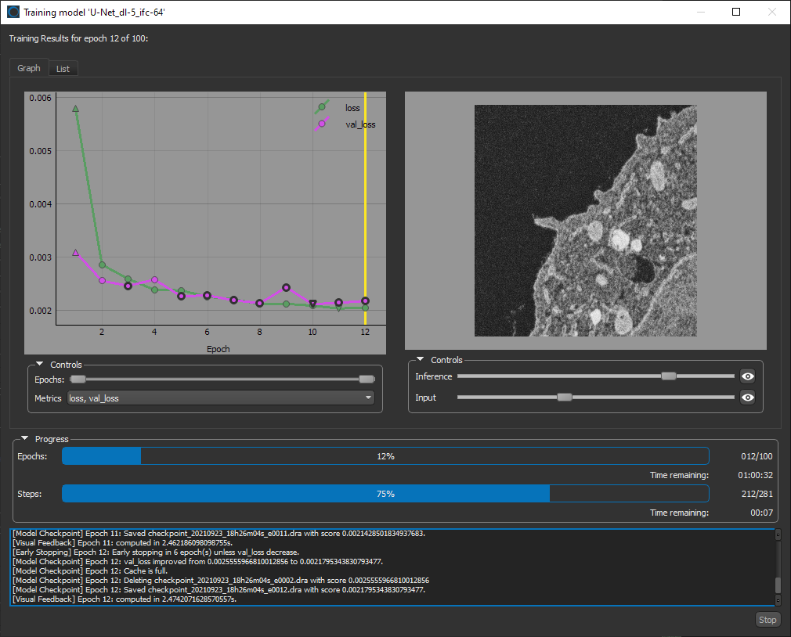The image size is (791, 637).
Task: Toggle the Input visibility eye icon
Action: 748,398
